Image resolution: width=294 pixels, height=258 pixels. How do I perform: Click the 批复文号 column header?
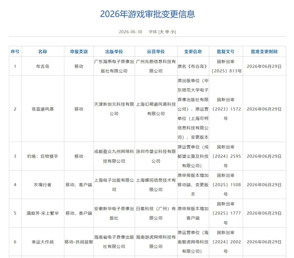pyautogui.click(x=226, y=51)
